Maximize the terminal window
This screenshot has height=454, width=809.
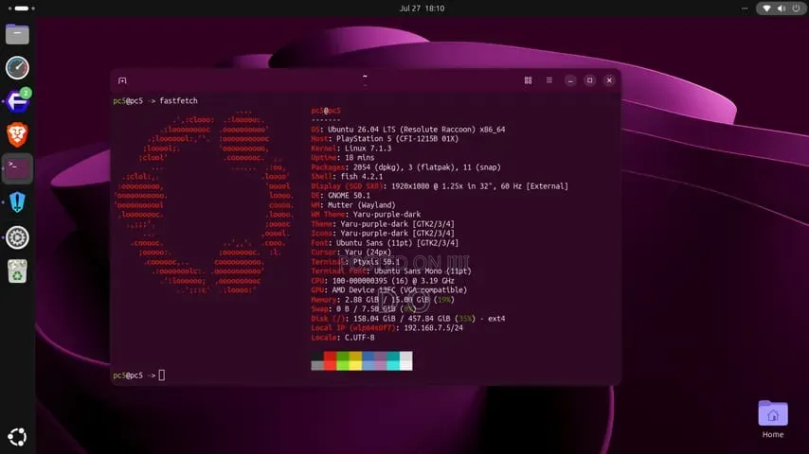[590, 80]
